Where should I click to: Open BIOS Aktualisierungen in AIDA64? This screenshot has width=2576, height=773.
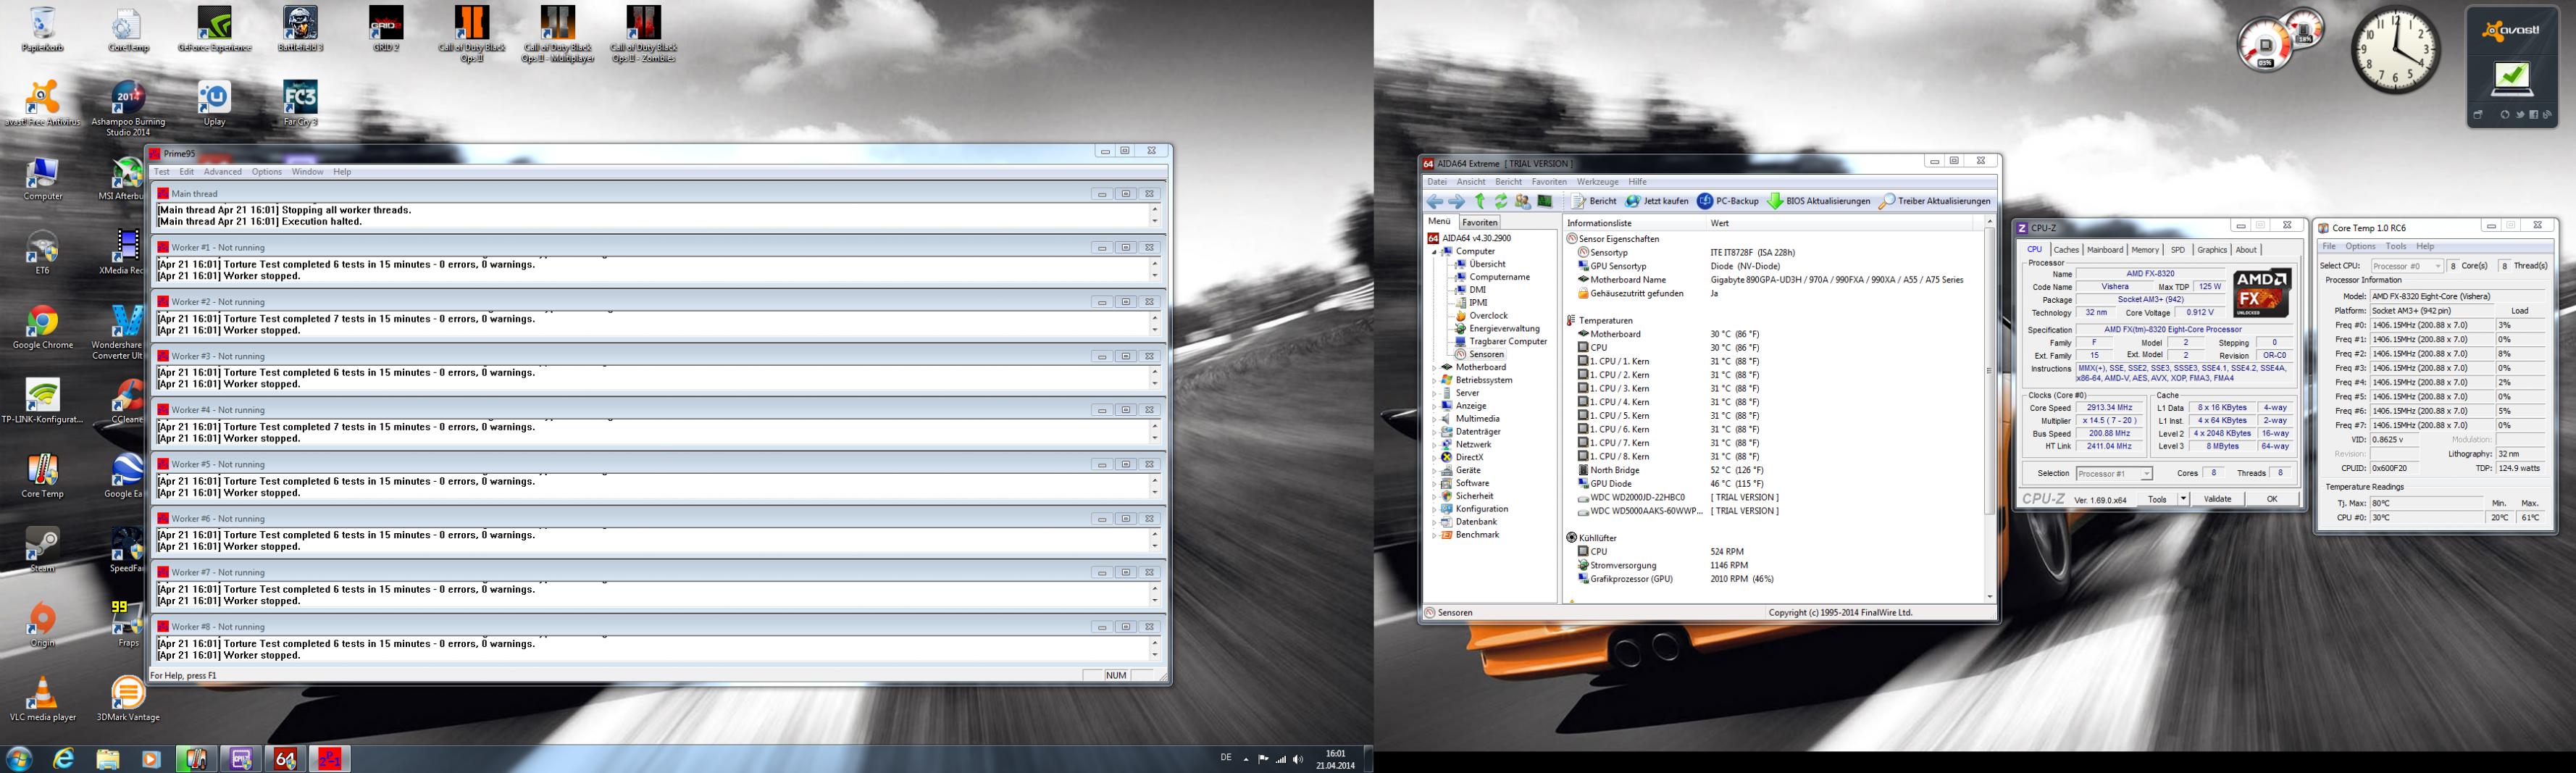(1818, 201)
